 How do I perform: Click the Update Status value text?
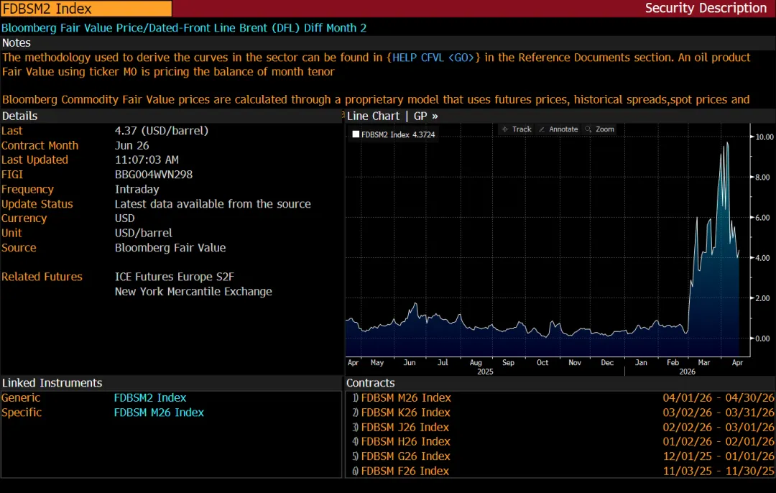click(213, 204)
